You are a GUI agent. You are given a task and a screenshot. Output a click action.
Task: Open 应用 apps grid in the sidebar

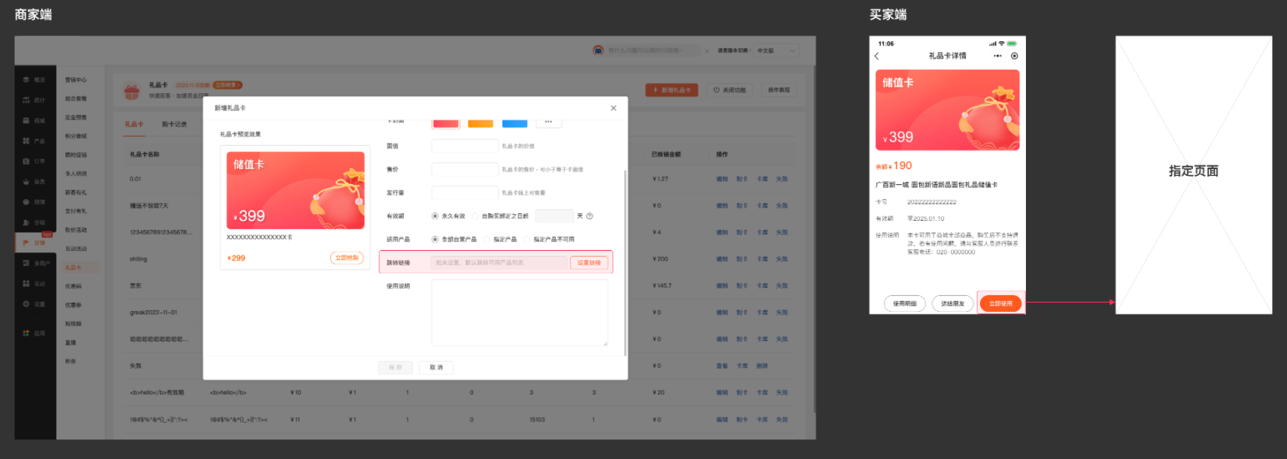pos(35,333)
